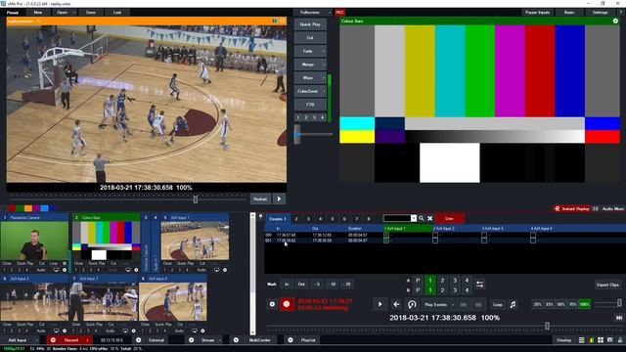Click the Export Clips button
Viewport: 626px width, 352px height.
pos(607,285)
